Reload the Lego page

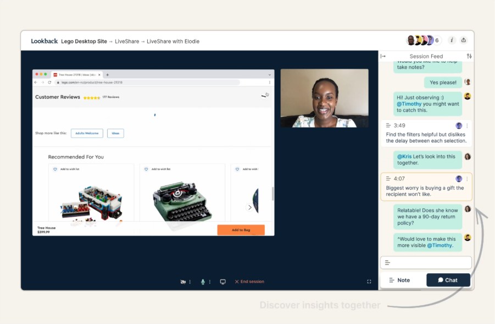49,83
